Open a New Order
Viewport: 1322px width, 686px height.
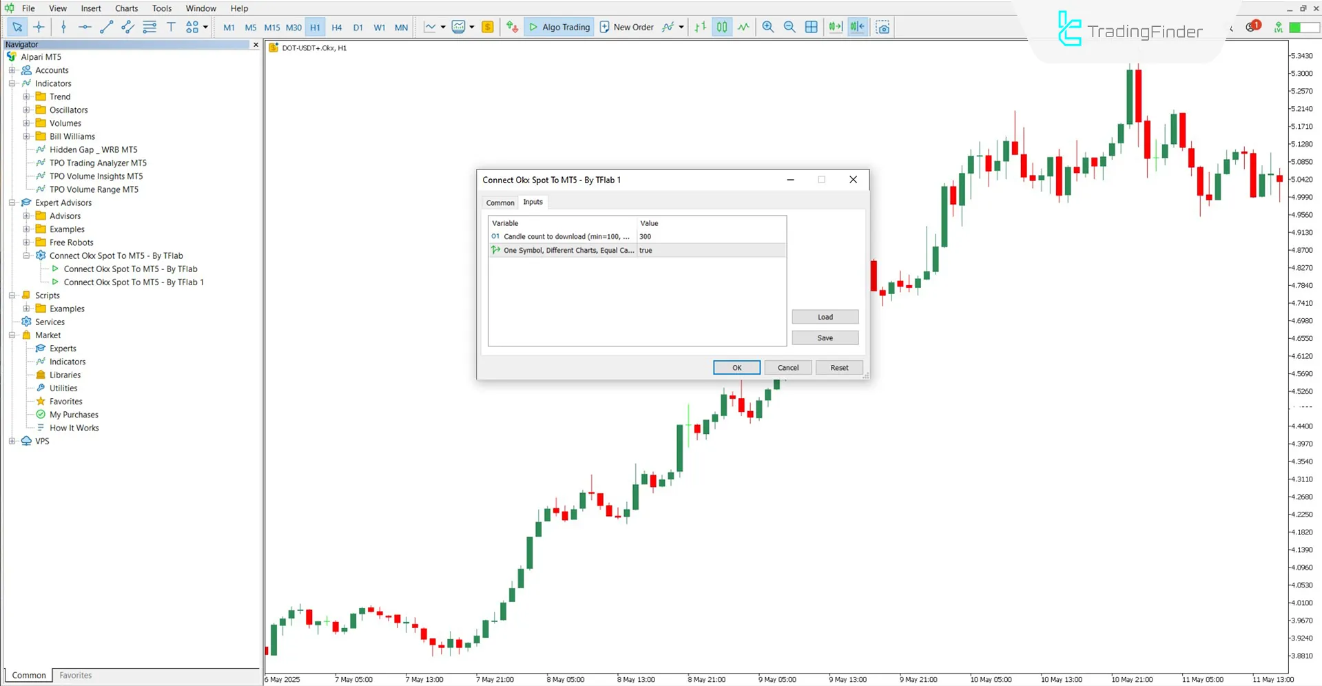(x=627, y=27)
